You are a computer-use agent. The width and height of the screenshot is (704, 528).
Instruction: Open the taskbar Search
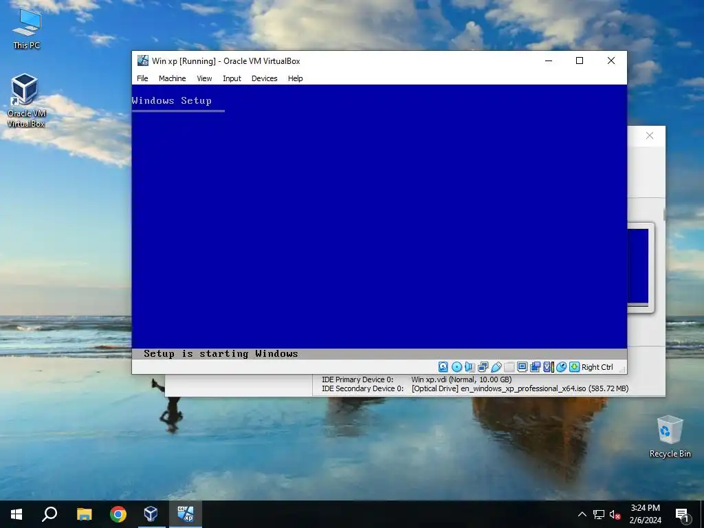(x=49, y=514)
